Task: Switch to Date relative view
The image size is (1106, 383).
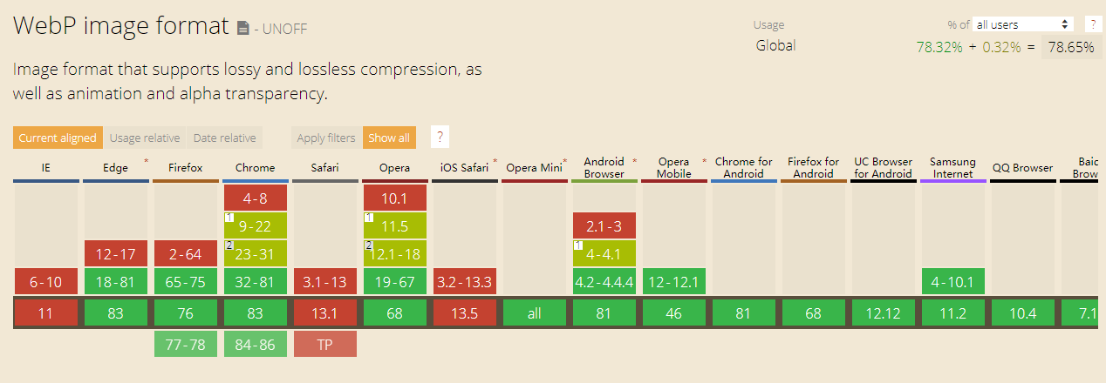Action: (x=225, y=138)
